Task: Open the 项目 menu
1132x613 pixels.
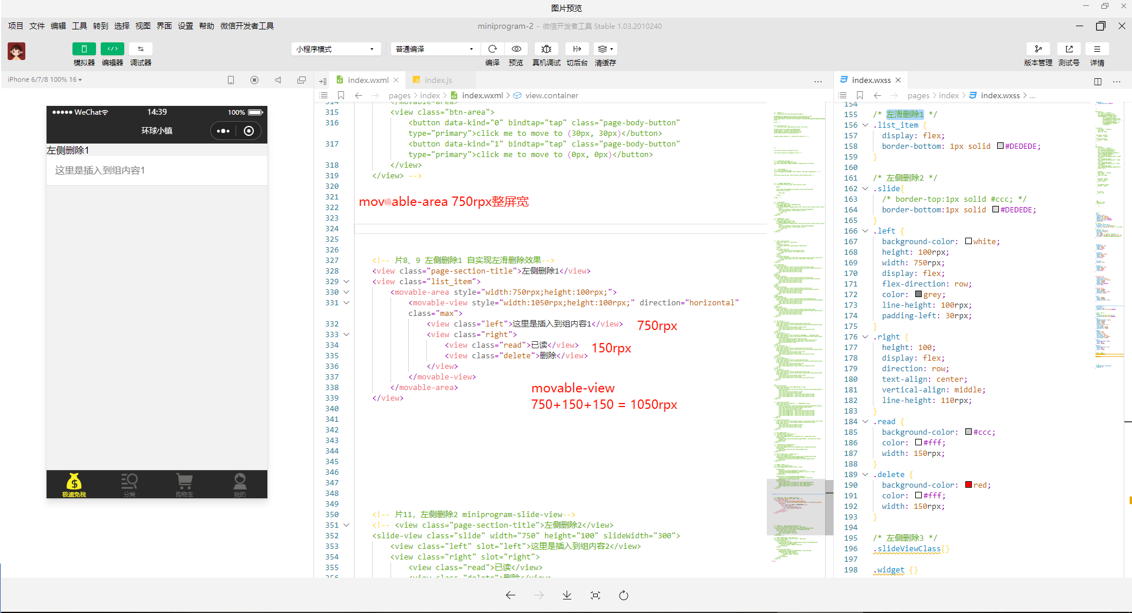Action: 16,26
